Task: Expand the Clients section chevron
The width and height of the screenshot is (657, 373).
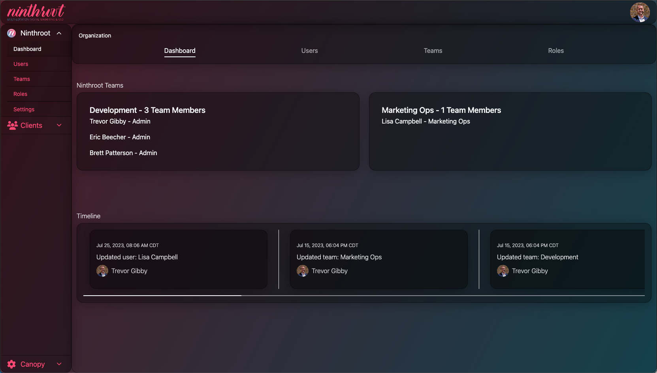Action: (59, 126)
